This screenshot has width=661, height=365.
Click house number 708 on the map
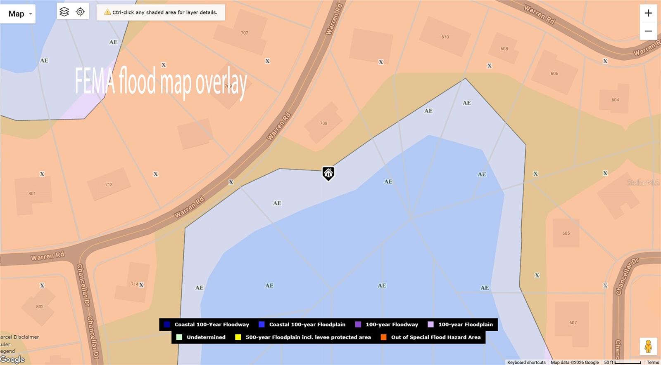pyautogui.click(x=323, y=123)
